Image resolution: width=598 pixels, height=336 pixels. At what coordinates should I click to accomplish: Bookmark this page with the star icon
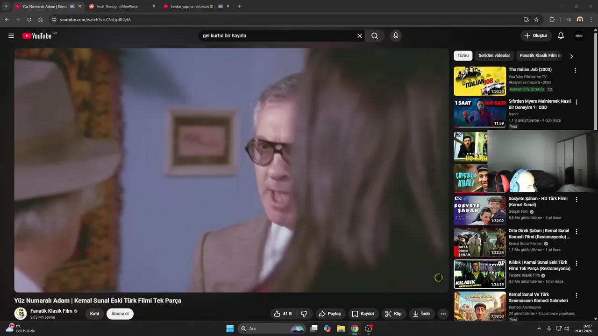pos(536,20)
